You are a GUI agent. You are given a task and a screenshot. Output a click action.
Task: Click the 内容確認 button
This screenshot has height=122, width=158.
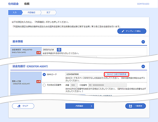[80, 106]
